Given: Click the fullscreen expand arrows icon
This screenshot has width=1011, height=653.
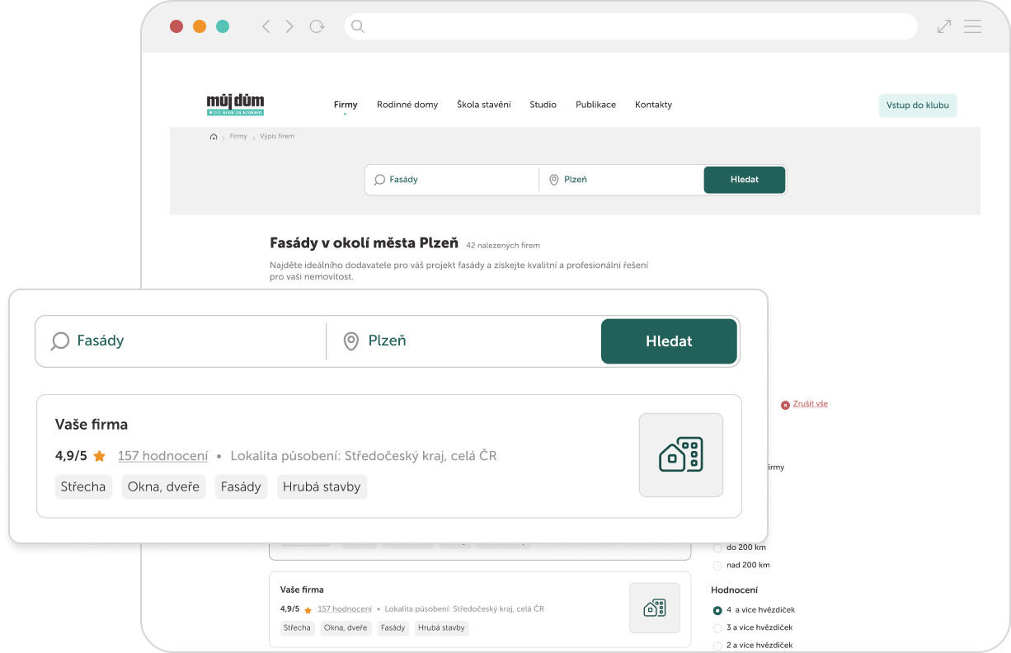Looking at the screenshot, I should (x=944, y=26).
